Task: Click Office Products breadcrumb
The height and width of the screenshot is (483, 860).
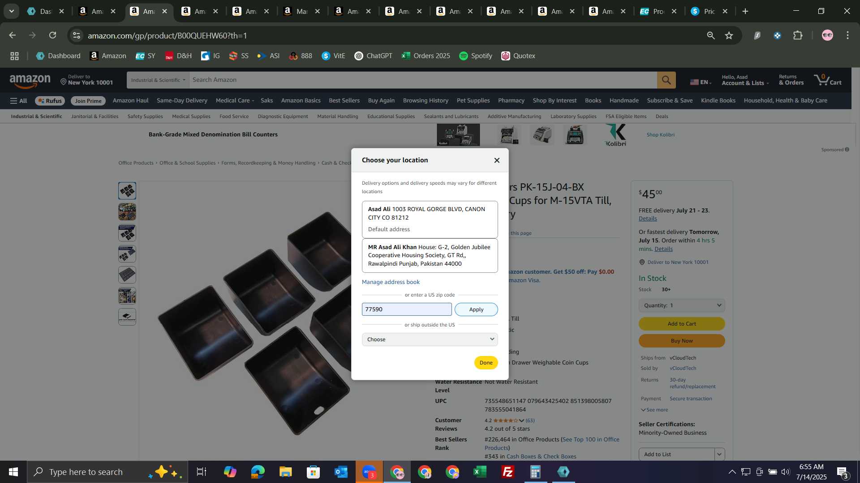Action: [x=136, y=163]
